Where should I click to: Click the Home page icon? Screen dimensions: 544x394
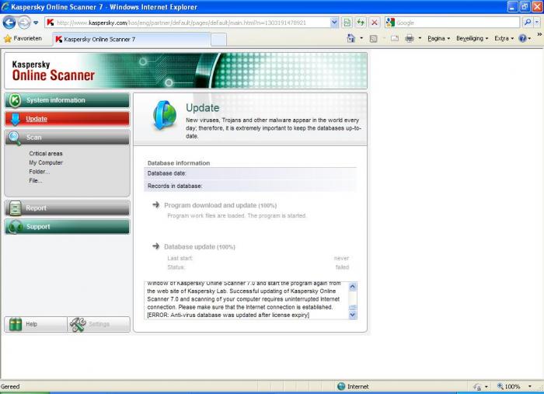[351, 39]
